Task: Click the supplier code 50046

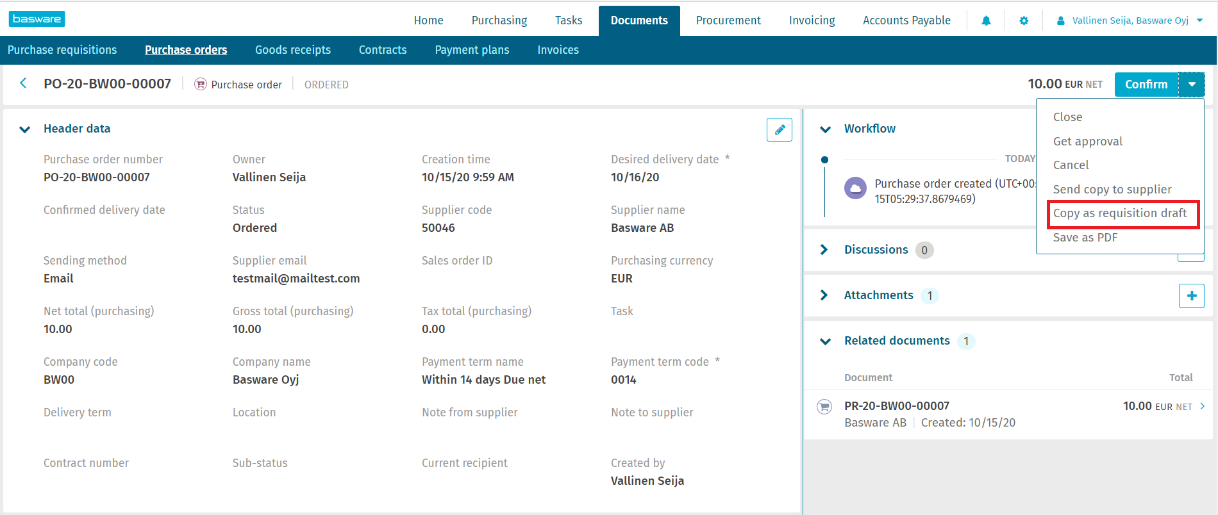Action: tap(438, 228)
